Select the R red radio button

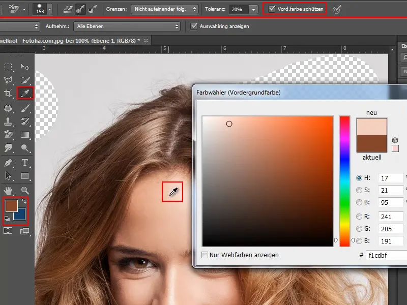(359, 217)
